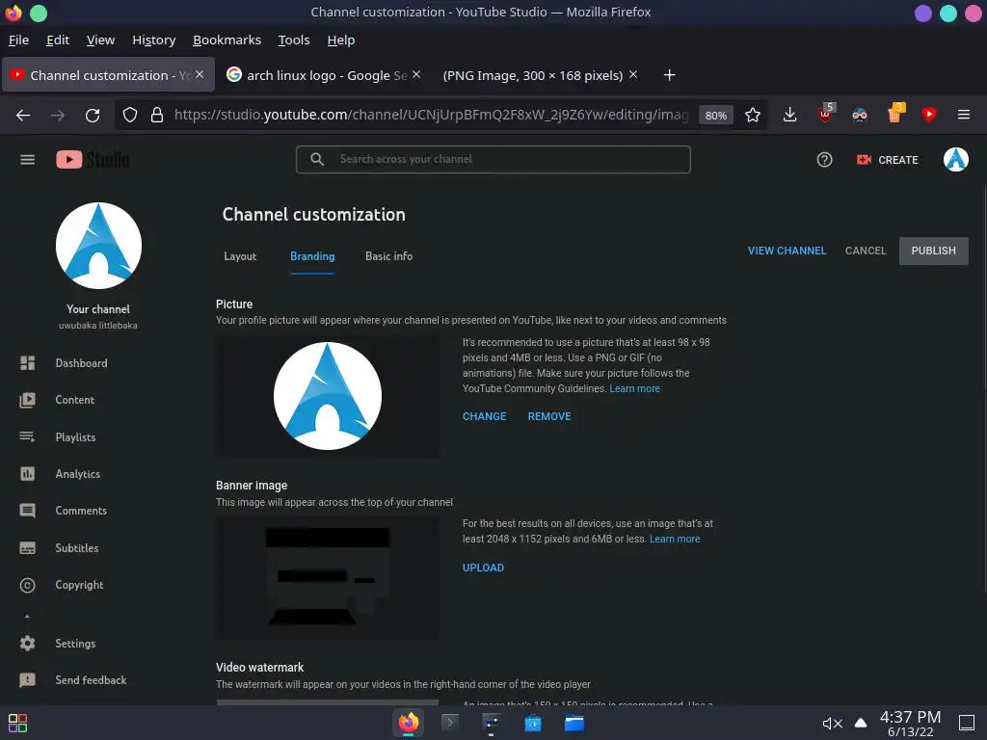This screenshot has height=740, width=987.
Task: Switch to the PNG Image tab
Action: click(532, 75)
